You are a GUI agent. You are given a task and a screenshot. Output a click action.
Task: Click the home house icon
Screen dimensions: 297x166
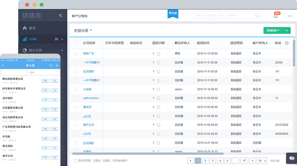click(25, 28)
